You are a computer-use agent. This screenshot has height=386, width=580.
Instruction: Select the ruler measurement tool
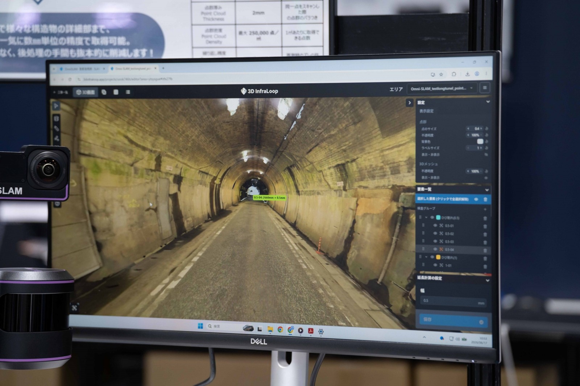click(57, 129)
